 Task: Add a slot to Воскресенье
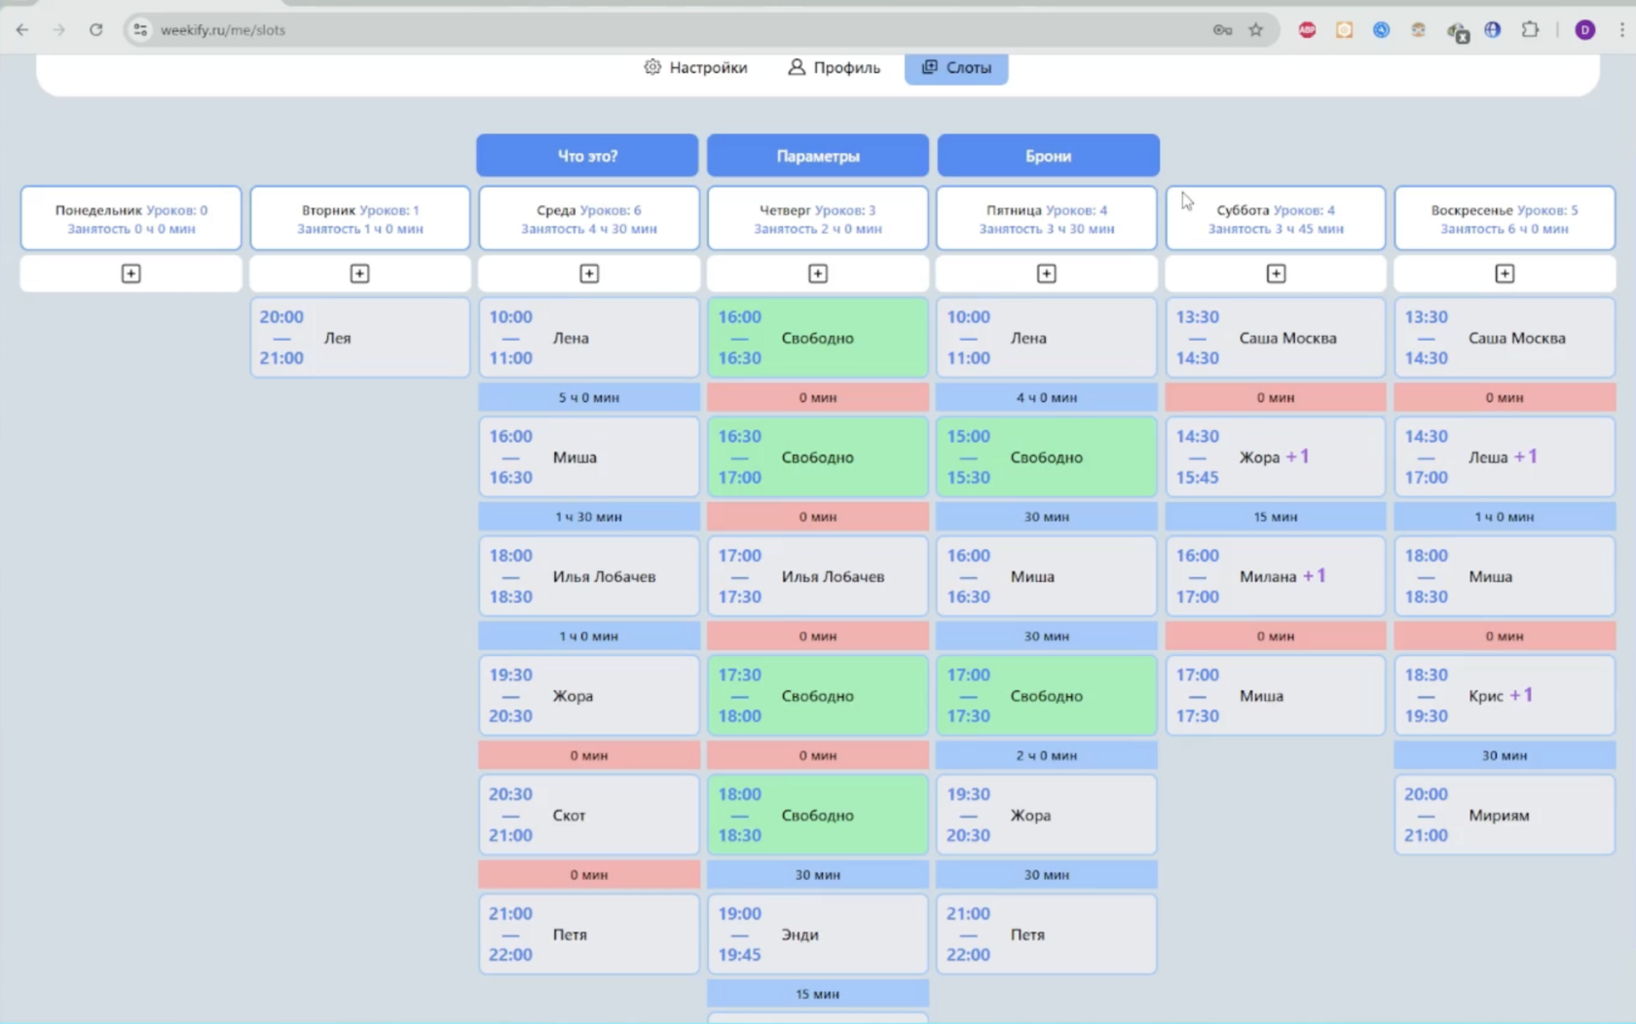click(1505, 274)
